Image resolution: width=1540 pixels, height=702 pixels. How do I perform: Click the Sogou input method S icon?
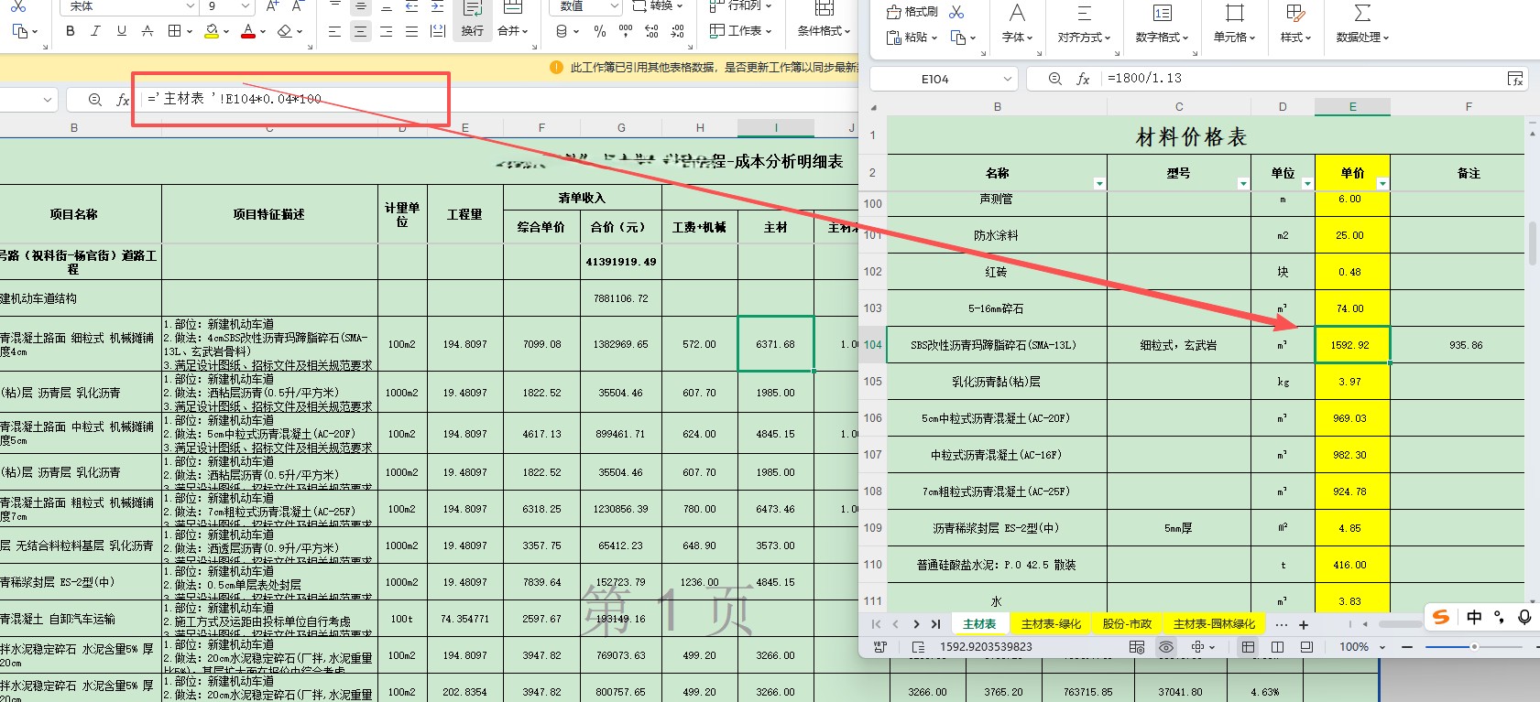click(1441, 617)
